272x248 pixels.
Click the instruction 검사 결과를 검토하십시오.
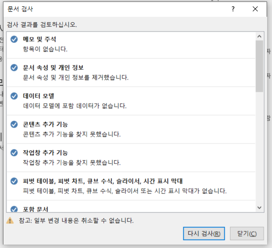[x=42, y=25]
